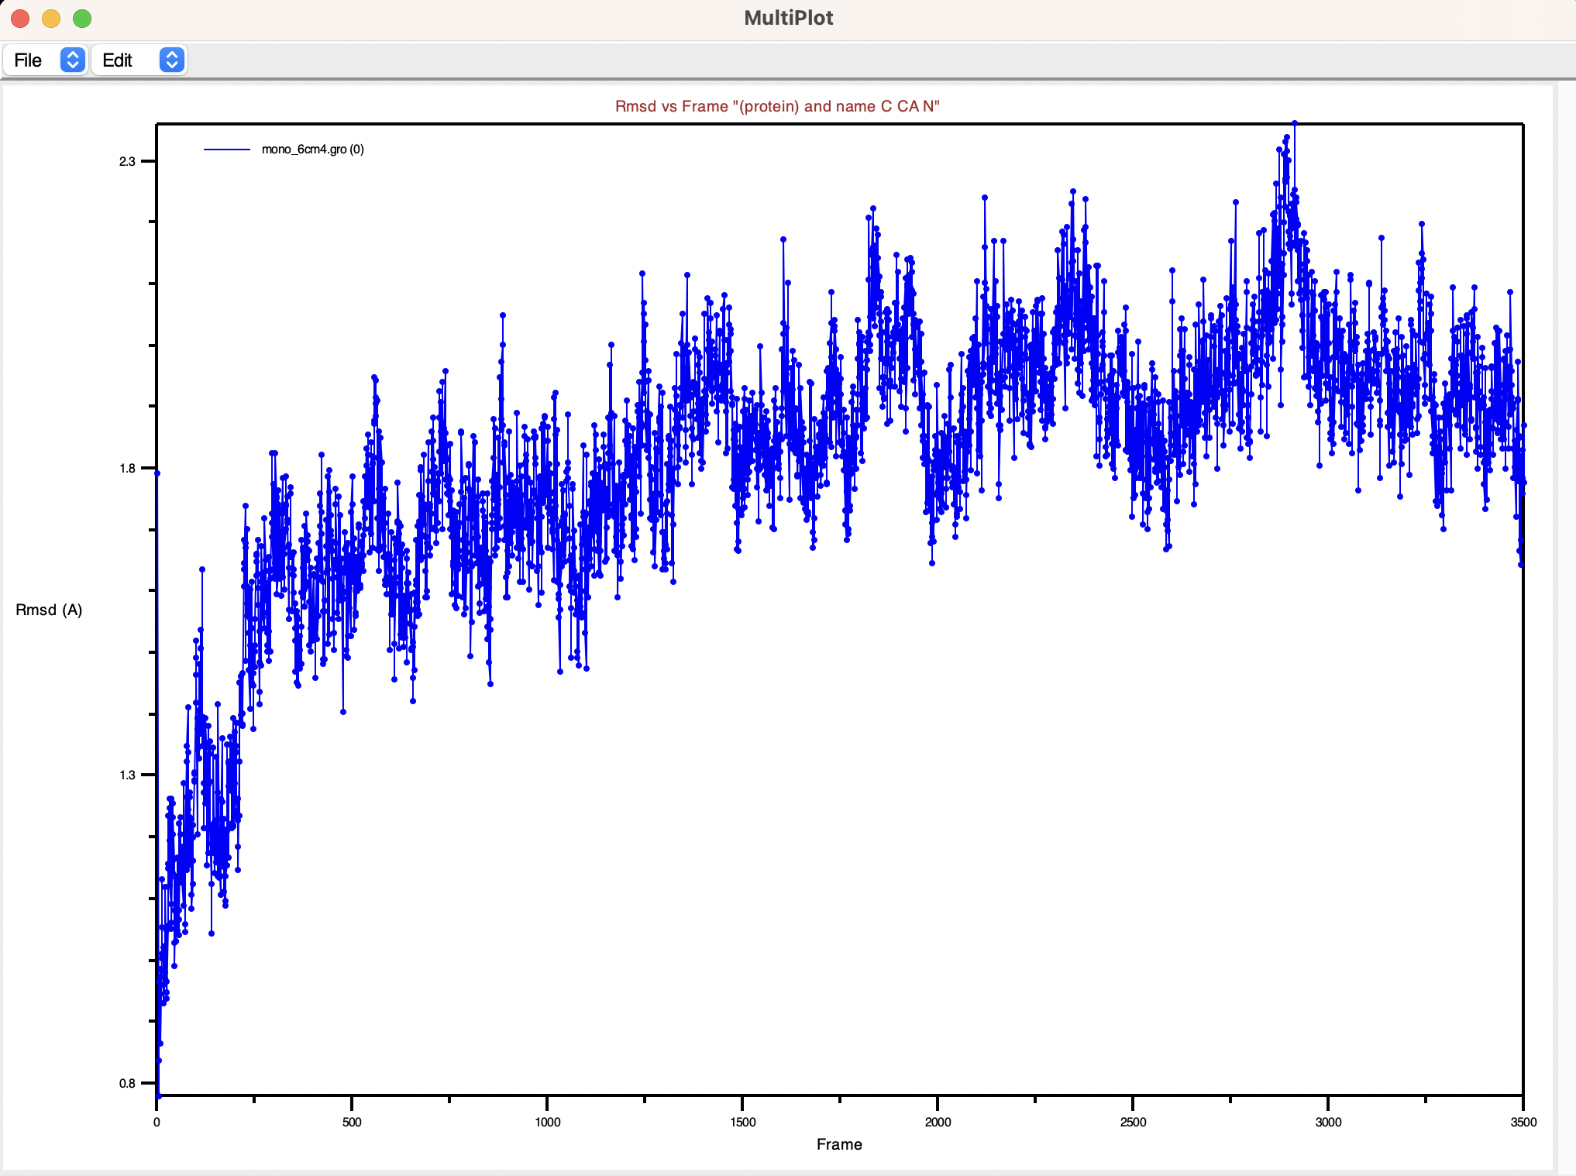Close the MultiPlot window
This screenshot has height=1176, width=1576.
[19, 17]
